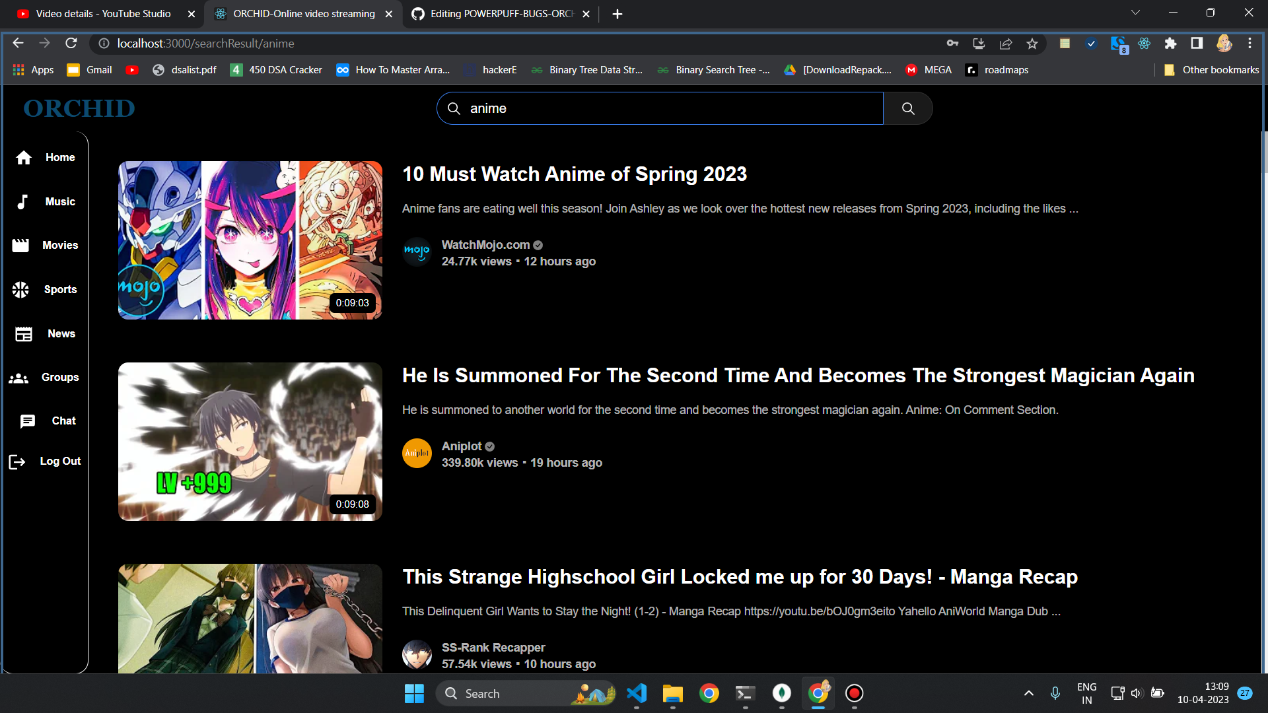Screen dimensions: 1268x713
Task: Select the Aniplot channel avatar
Action: click(417, 453)
